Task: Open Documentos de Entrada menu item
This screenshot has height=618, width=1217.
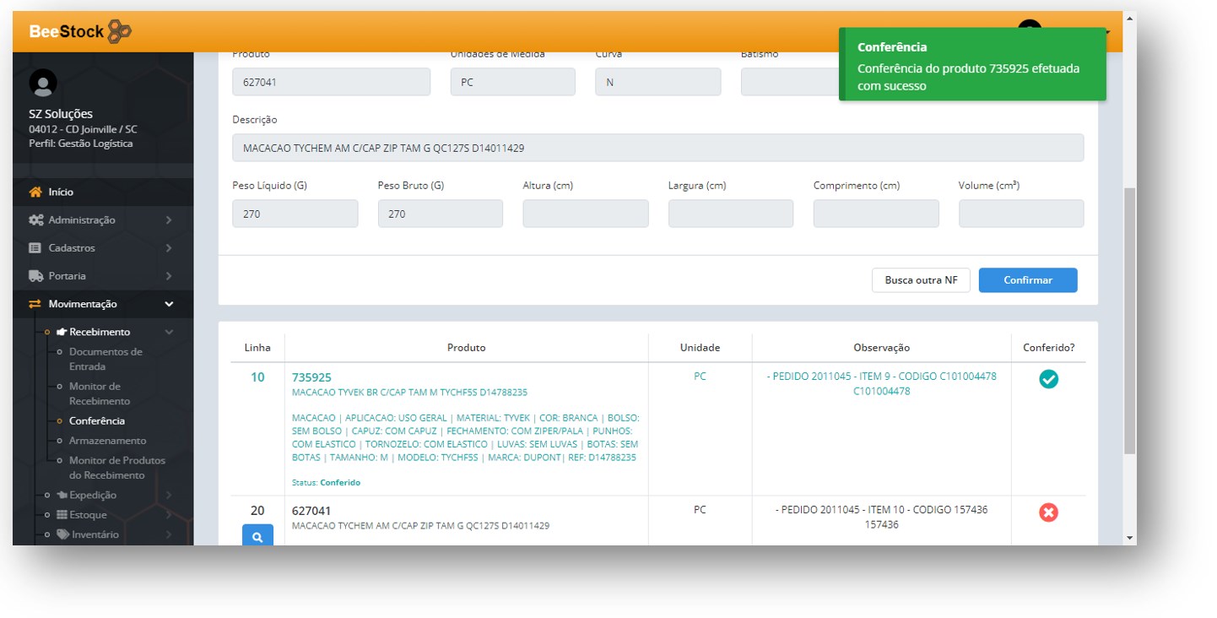Action: click(105, 359)
